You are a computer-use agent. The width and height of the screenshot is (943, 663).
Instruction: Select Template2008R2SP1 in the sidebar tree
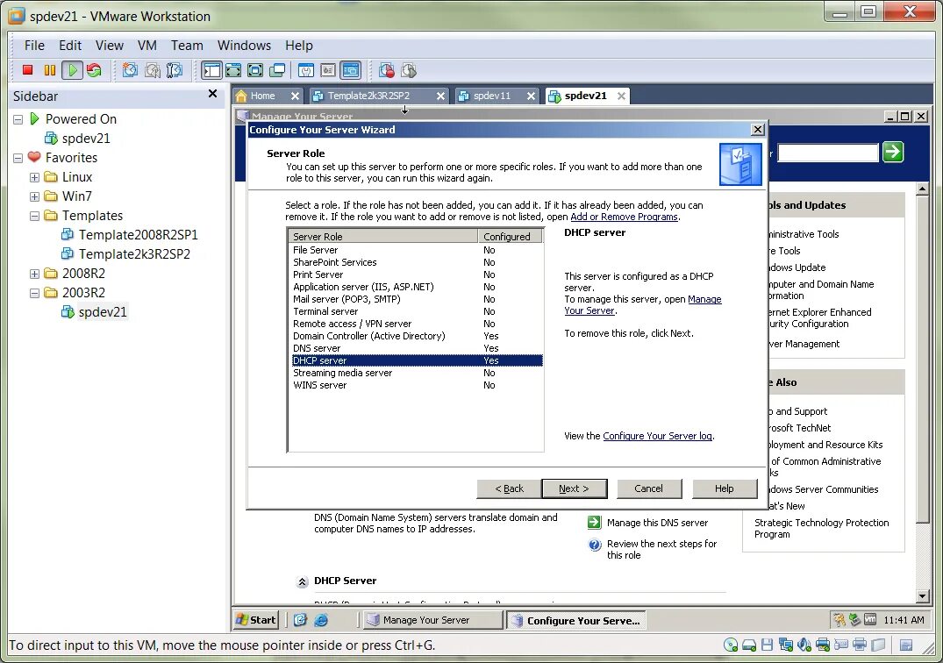point(139,235)
